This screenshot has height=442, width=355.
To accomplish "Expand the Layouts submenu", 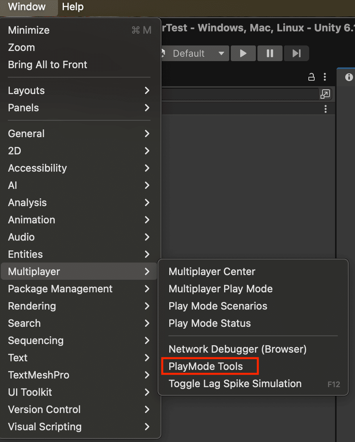I will pos(78,91).
